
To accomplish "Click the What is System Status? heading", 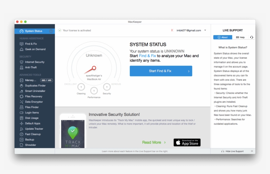I will pyautogui.click(x=233, y=47).
